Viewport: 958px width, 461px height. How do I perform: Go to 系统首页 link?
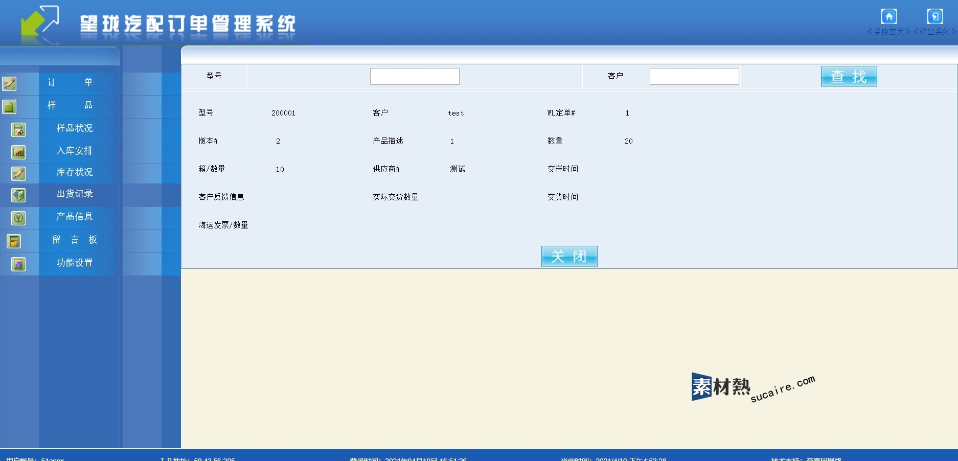point(889,32)
